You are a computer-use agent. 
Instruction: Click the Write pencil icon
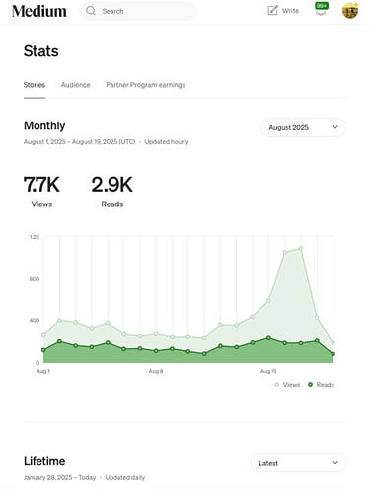pyautogui.click(x=272, y=11)
